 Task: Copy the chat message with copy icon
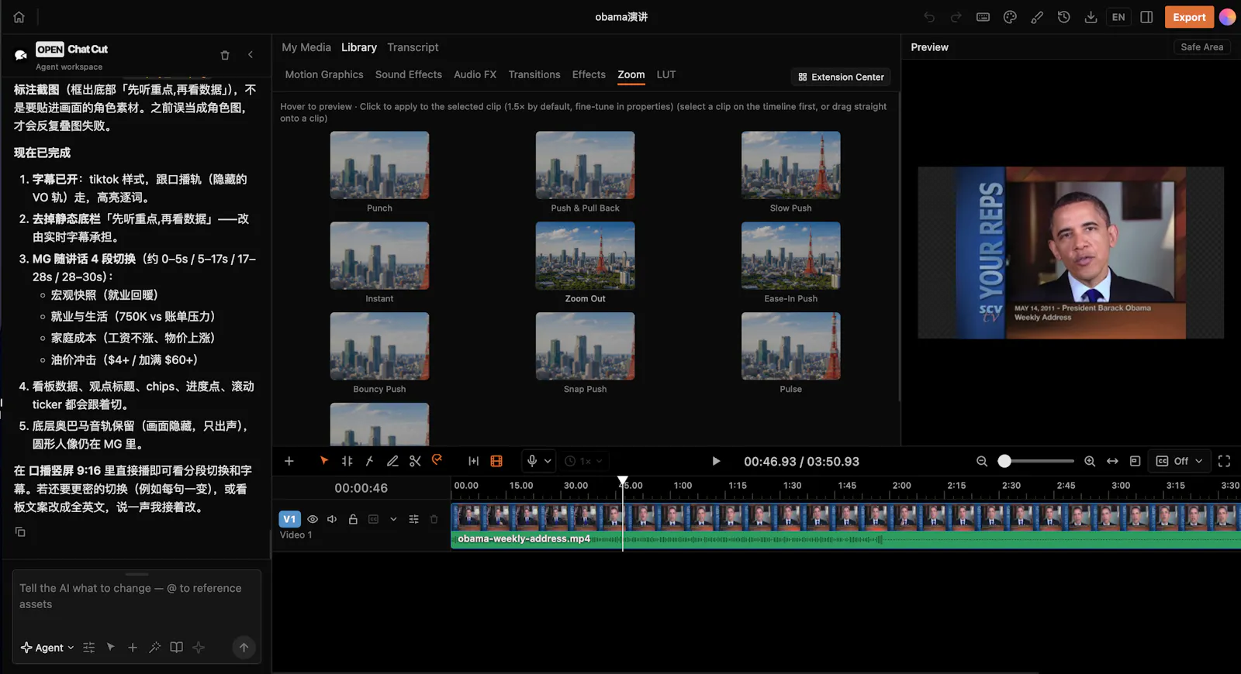pyautogui.click(x=20, y=531)
